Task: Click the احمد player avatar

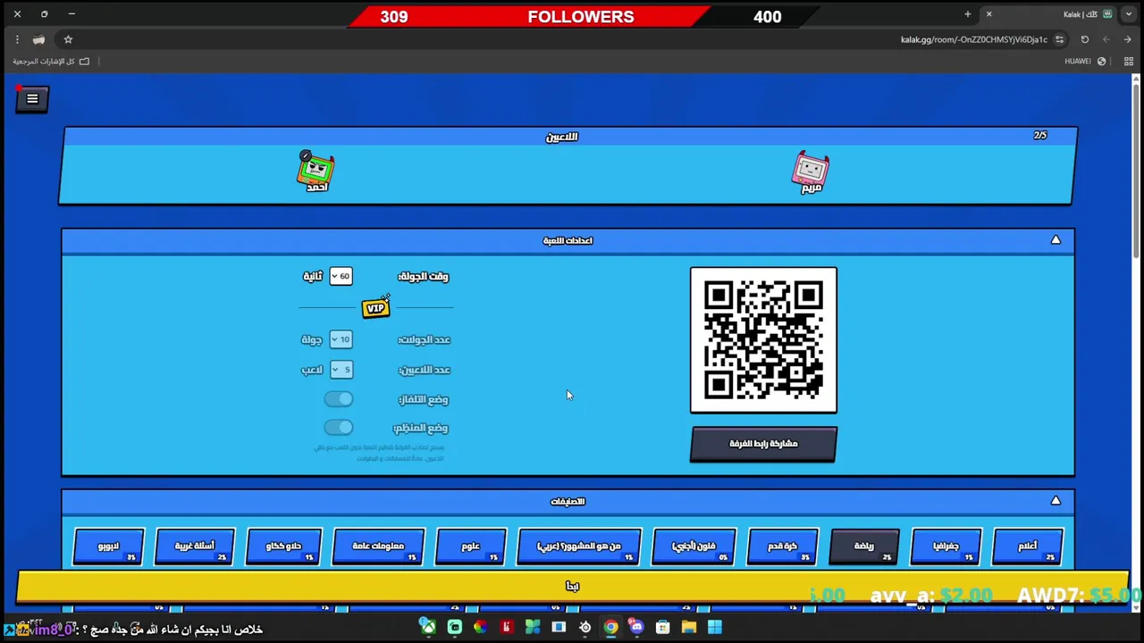Action: click(315, 171)
